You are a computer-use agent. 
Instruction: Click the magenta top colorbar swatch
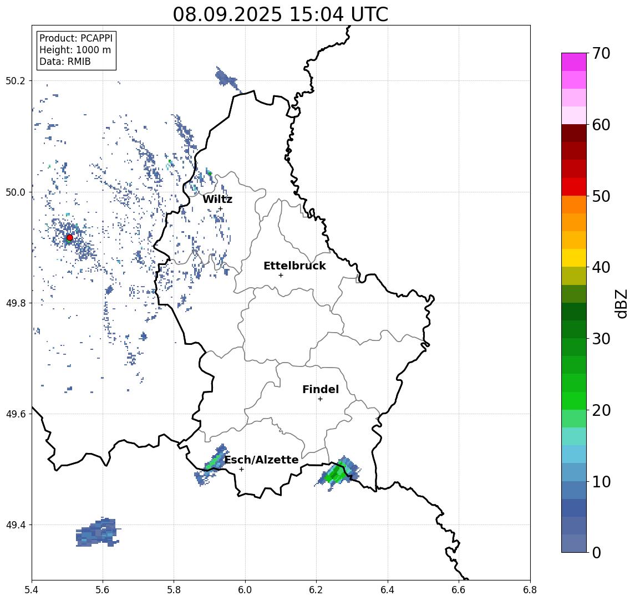[x=574, y=62]
